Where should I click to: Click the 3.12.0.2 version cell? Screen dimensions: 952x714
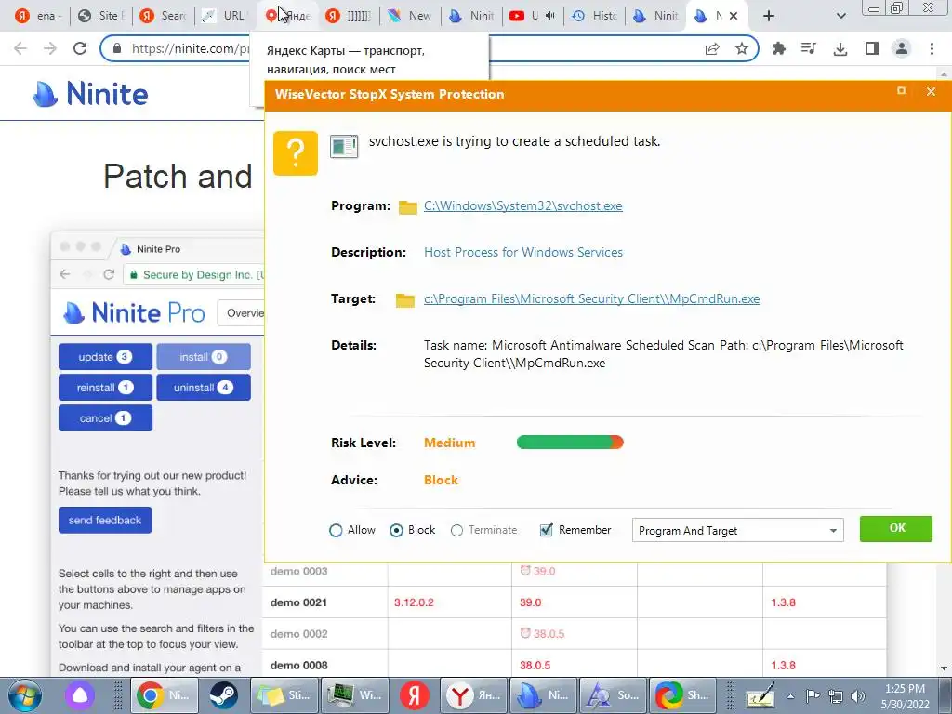pyautogui.click(x=414, y=602)
